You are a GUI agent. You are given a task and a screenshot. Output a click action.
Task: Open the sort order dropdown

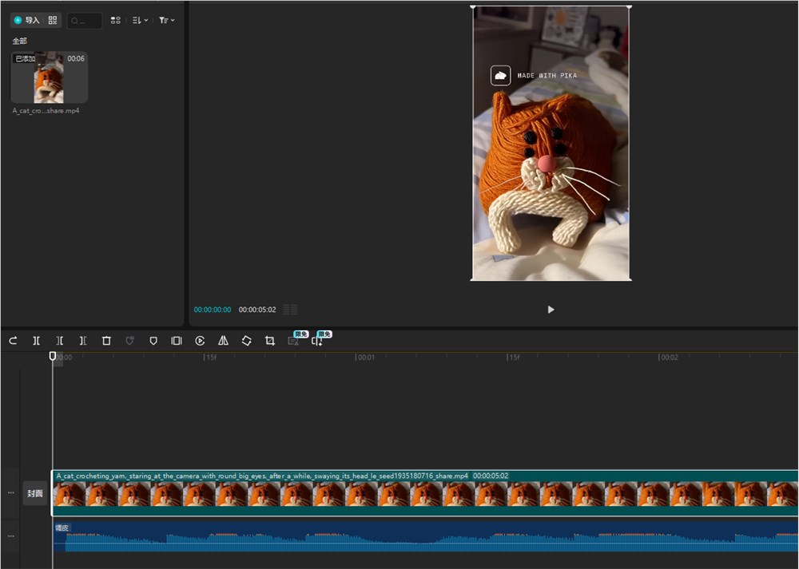tap(140, 21)
